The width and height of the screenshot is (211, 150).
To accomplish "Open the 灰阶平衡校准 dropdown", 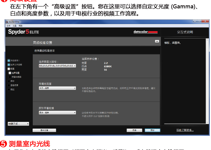I will coord(57,113).
